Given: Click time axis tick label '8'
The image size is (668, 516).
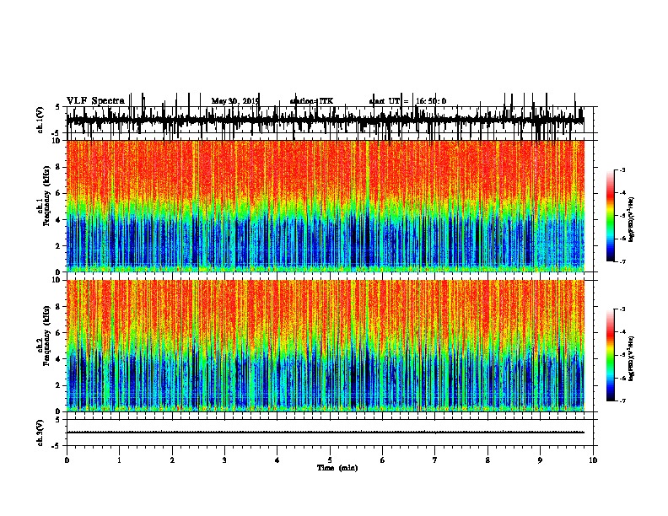Looking at the screenshot, I should coord(488,460).
